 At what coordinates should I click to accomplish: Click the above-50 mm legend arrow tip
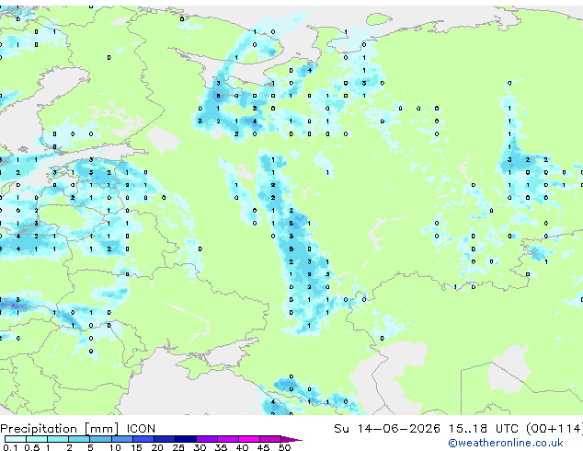(291, 439)
